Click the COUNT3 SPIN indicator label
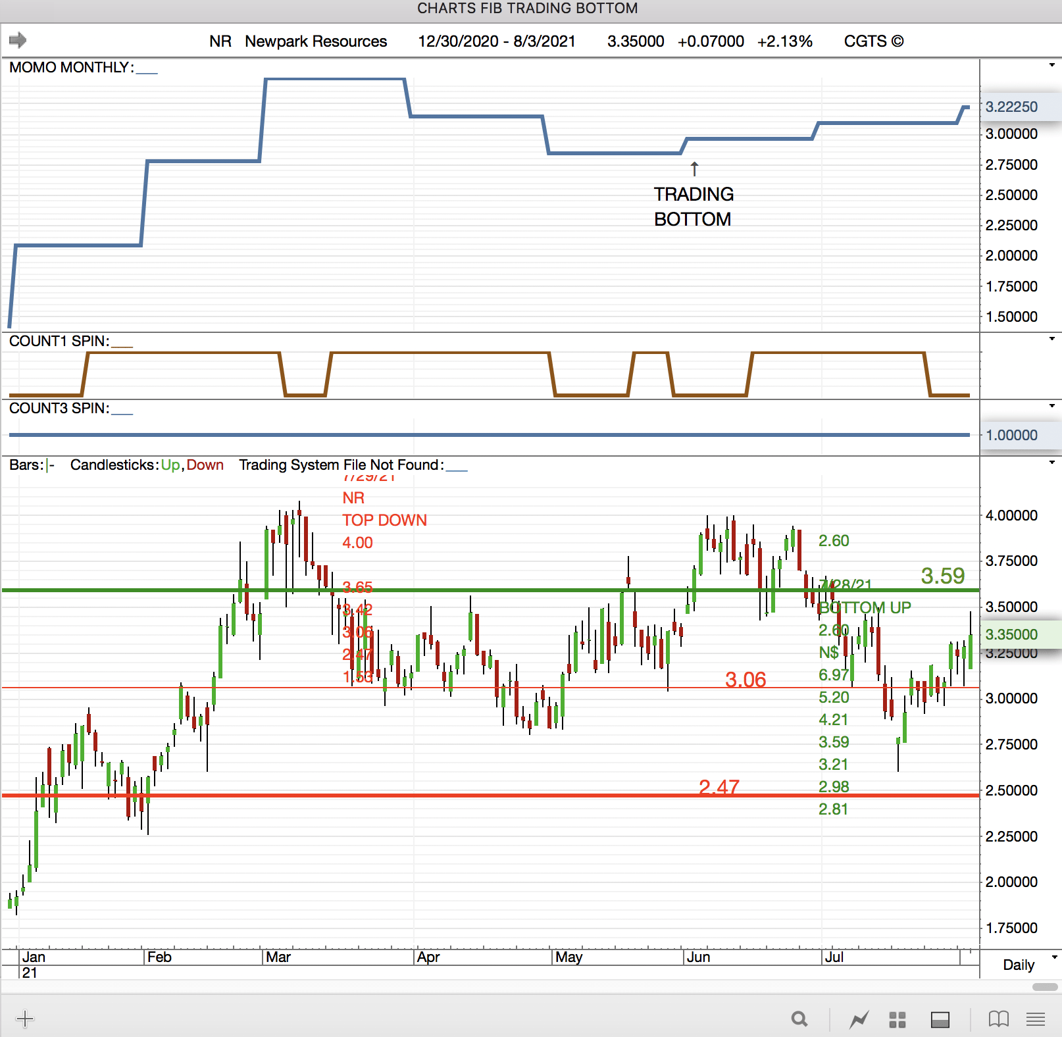 (x=59, y=408)
